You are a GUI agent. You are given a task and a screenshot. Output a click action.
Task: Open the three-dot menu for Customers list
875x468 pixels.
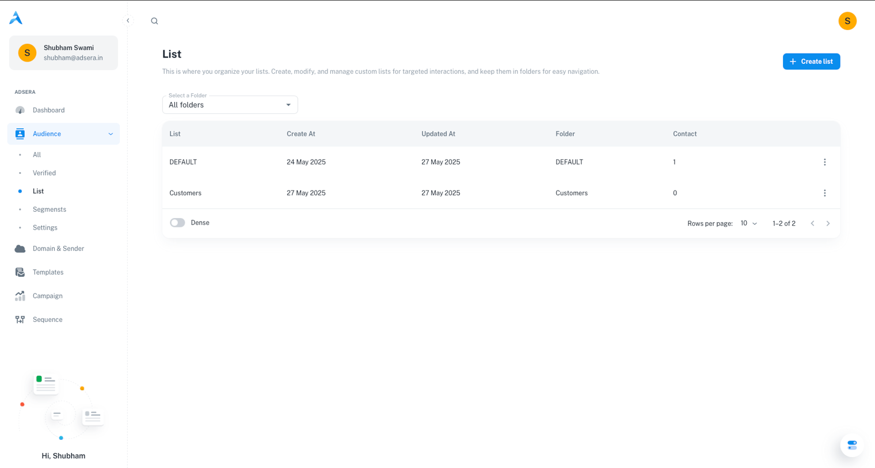(x=824, y=193)
